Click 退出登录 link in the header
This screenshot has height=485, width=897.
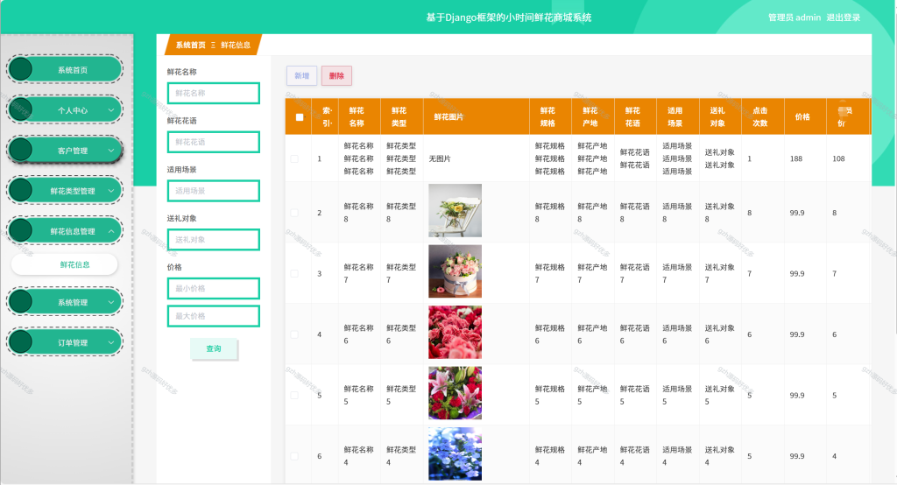coord(844,18)
